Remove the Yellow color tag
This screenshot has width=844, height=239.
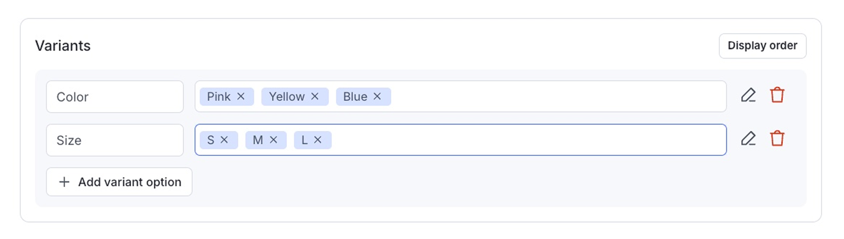pos(315,96)
